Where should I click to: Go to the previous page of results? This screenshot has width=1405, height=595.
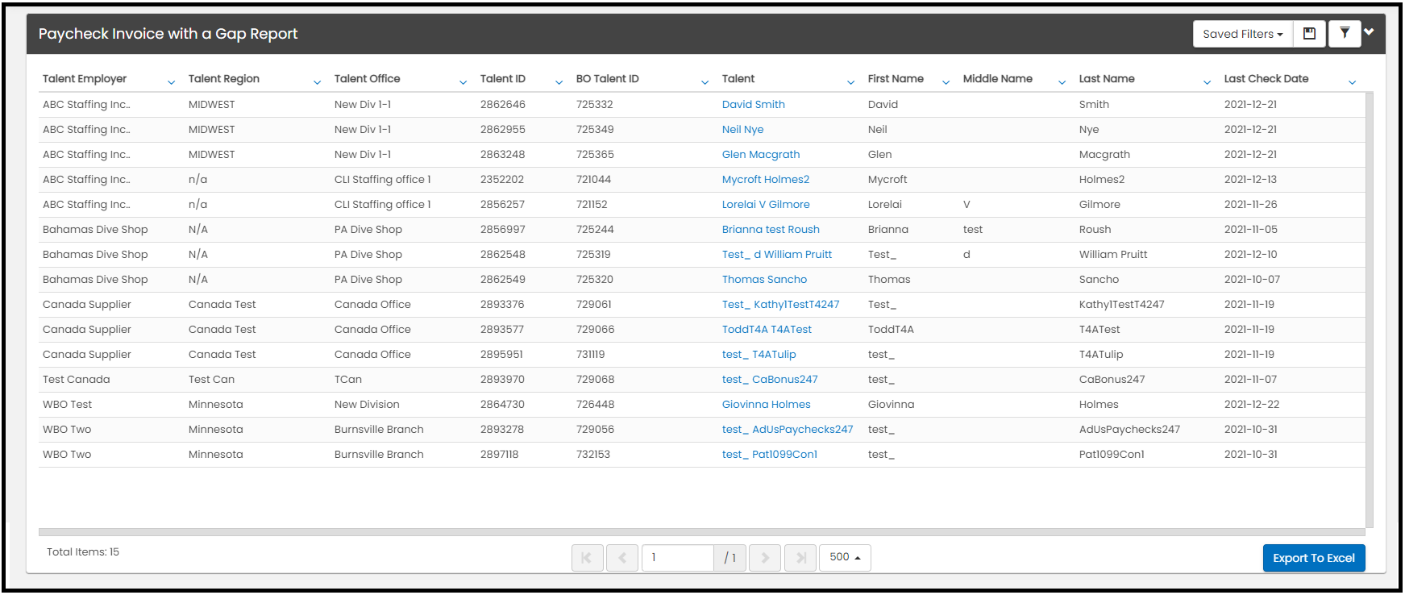[622, 557]
